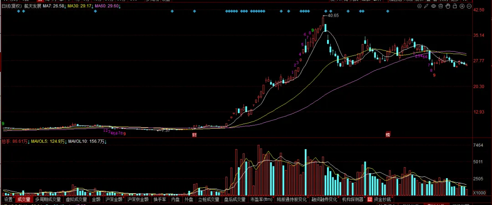The height and width of the screenshot is (205, 492).
Task: Toggle the padlock icon above the chart
Action: 455,6
